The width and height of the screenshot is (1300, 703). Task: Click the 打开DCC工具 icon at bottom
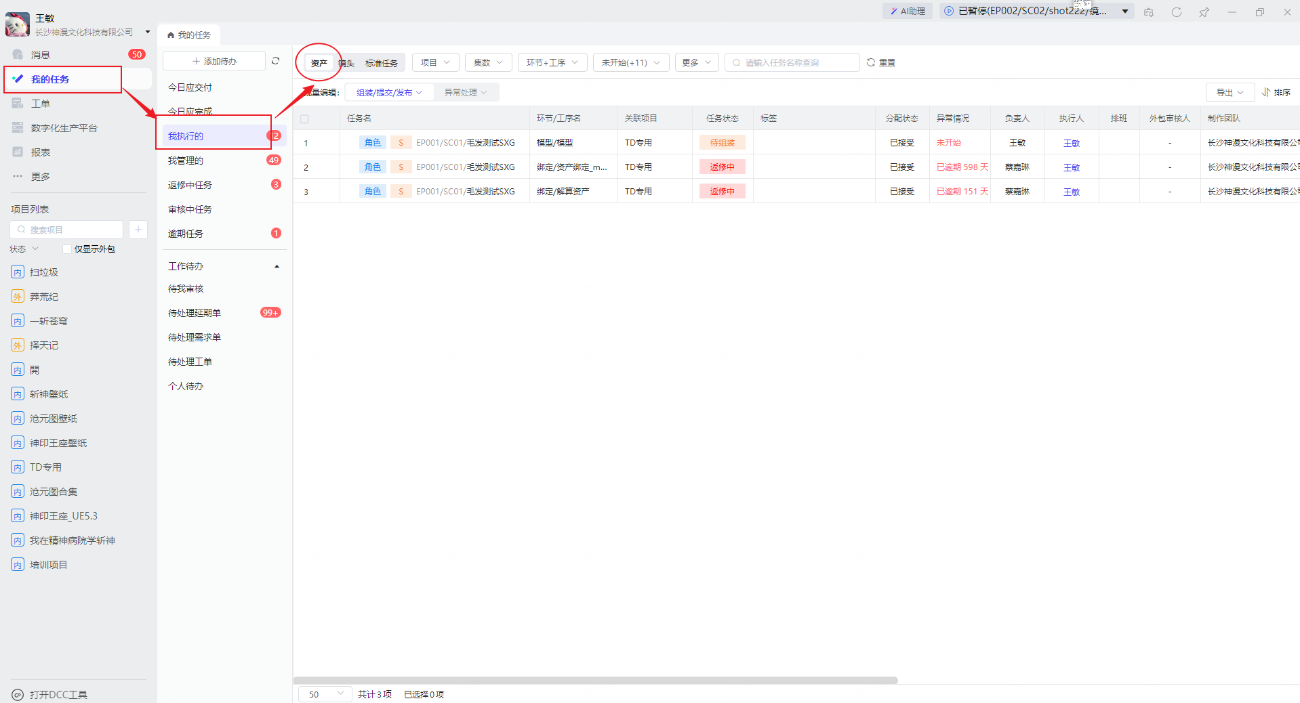18,695
